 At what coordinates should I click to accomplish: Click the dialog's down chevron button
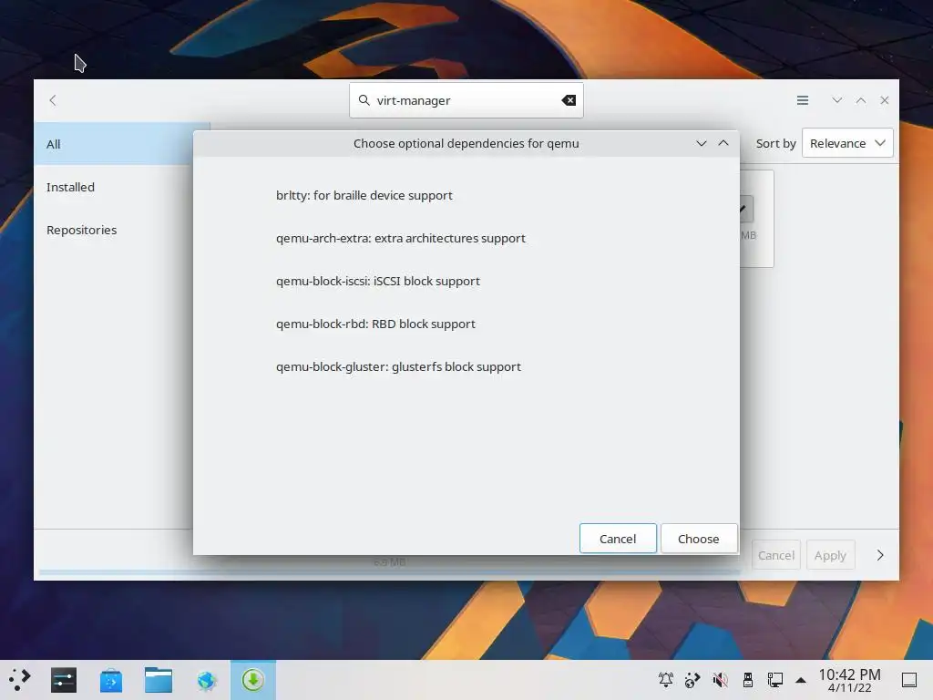[x=701, y=143]
